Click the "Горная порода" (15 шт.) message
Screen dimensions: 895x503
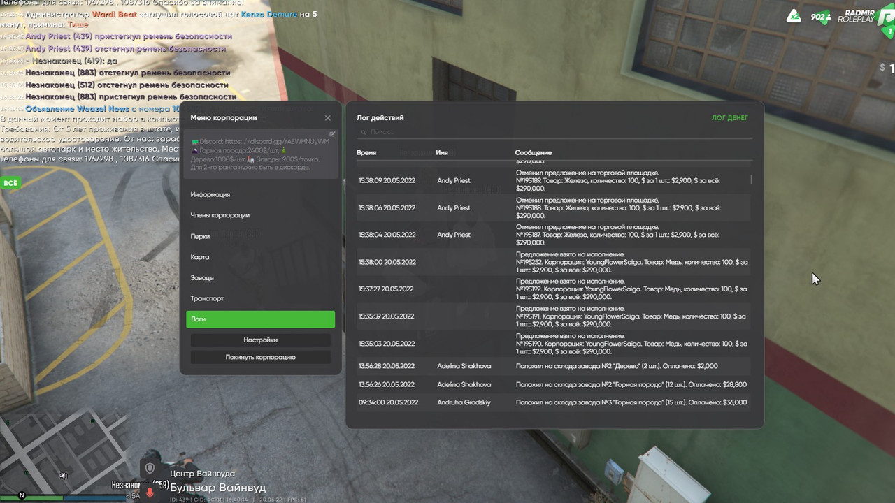pyautogui.click(x=631, y=402)
